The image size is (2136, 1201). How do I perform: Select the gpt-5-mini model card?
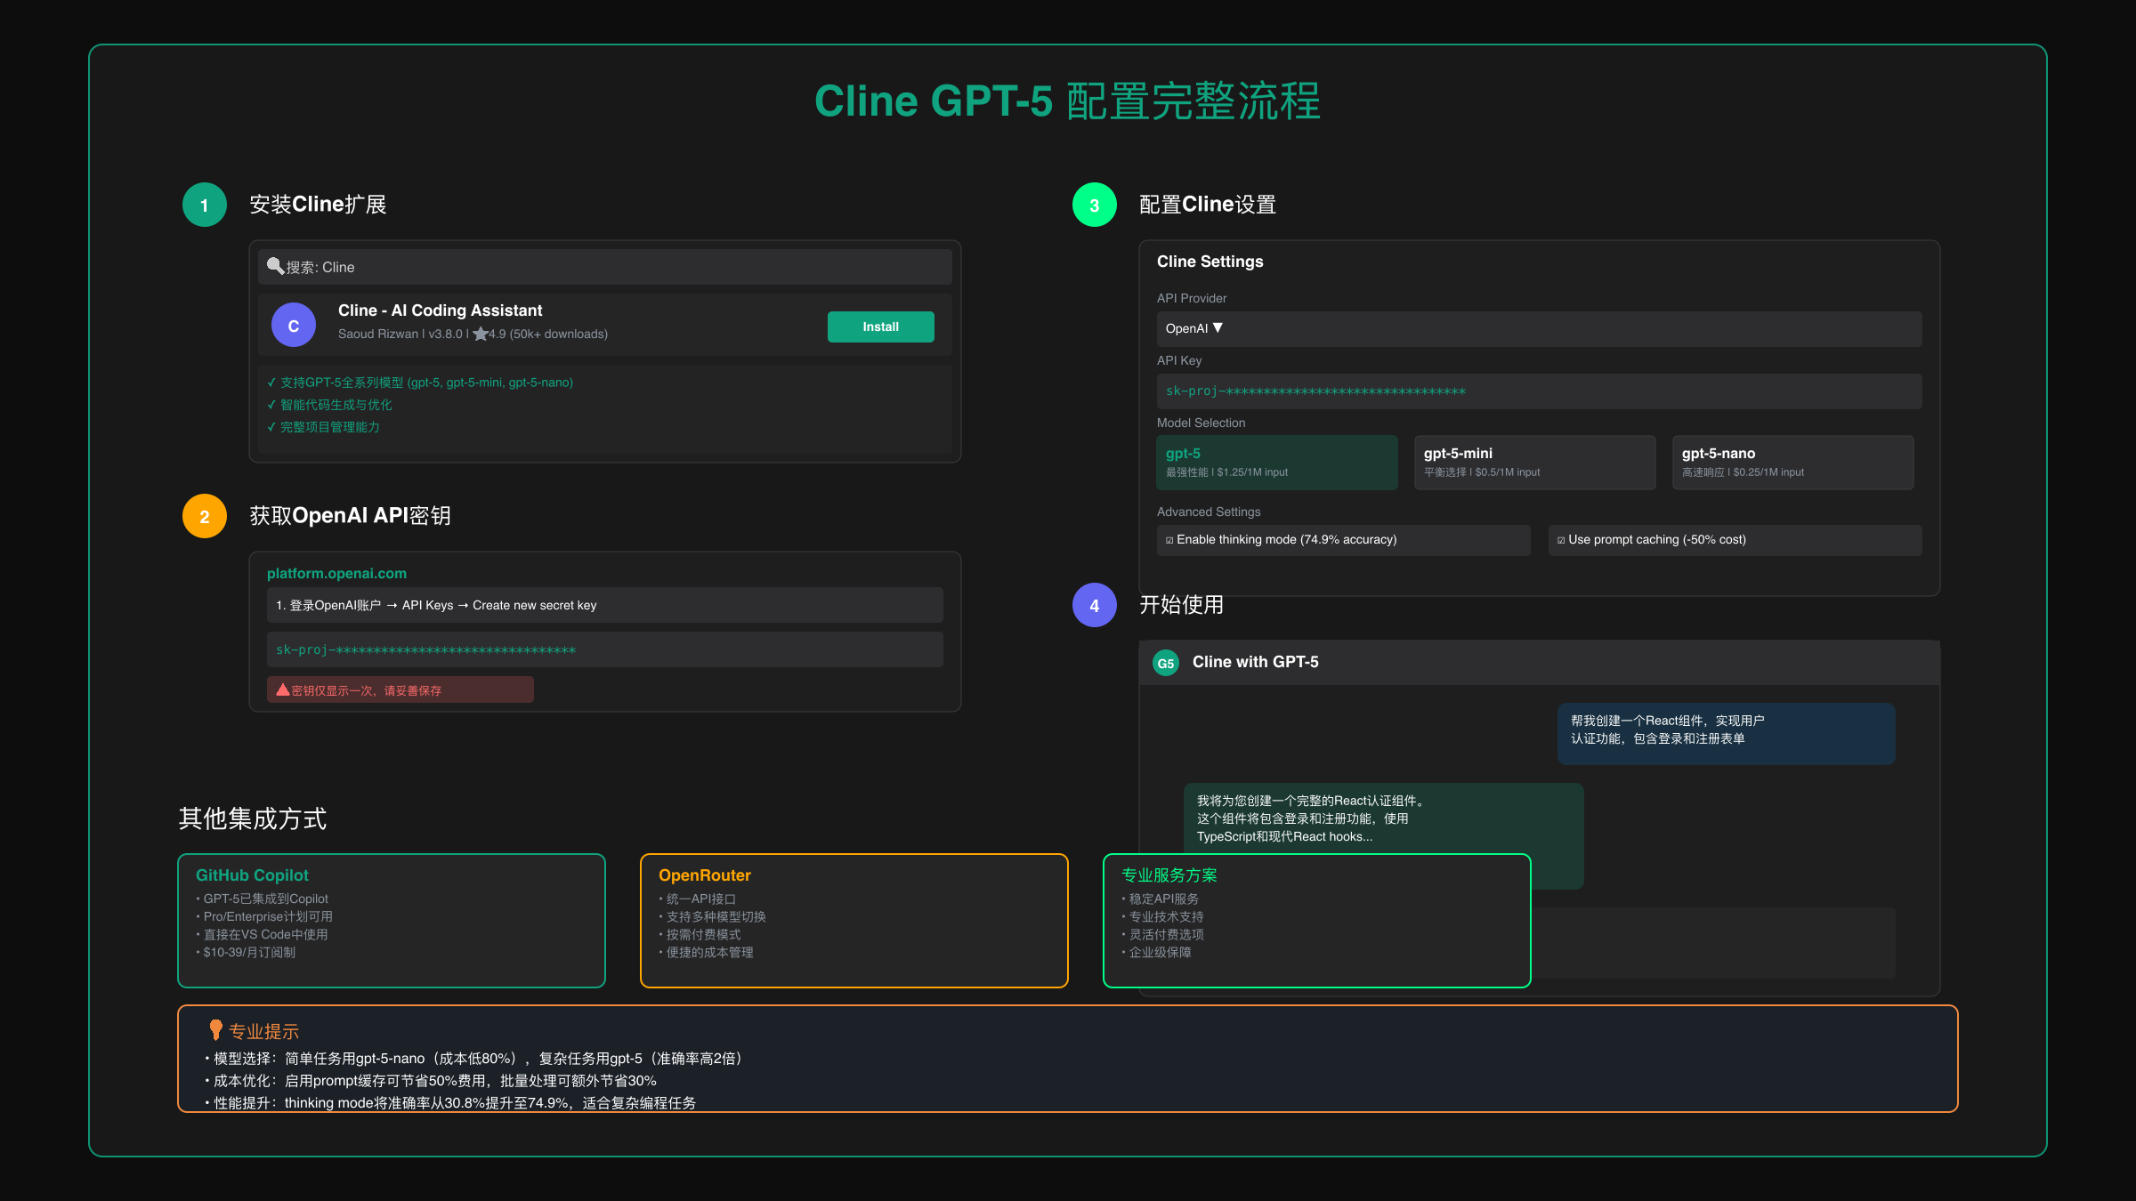tap(1535, 463)
